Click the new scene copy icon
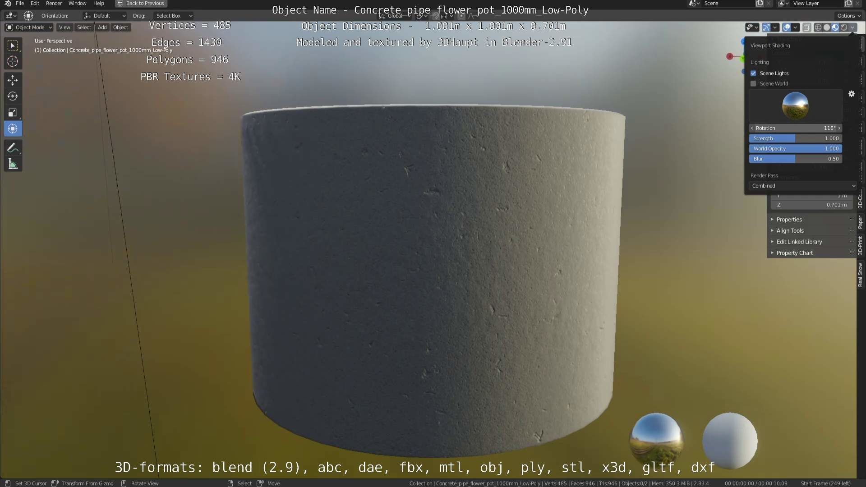The image size is (866, 487). tap(760, 3)
